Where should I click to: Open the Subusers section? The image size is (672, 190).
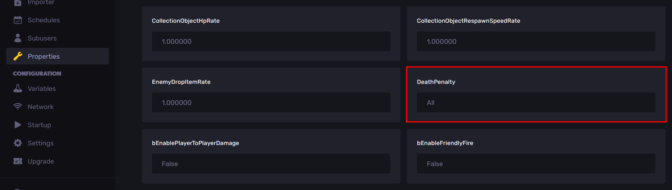click(42, 38)
